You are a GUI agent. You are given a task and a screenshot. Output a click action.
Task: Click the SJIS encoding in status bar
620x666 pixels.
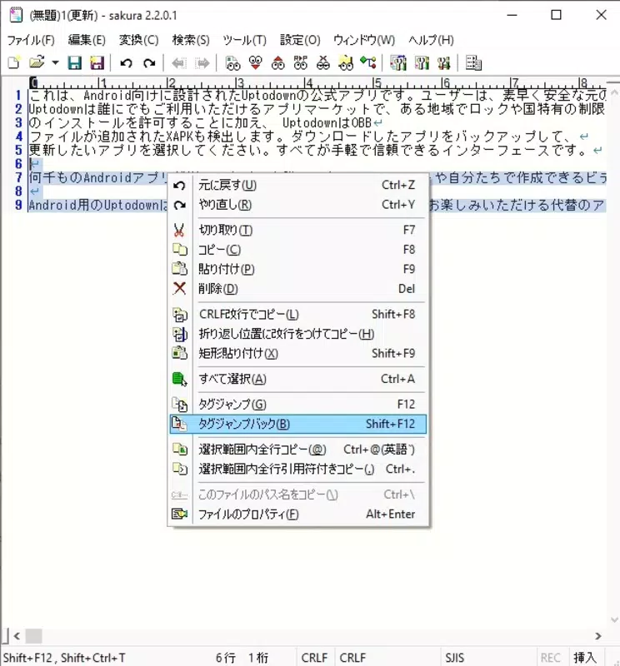tap(454, 658)
